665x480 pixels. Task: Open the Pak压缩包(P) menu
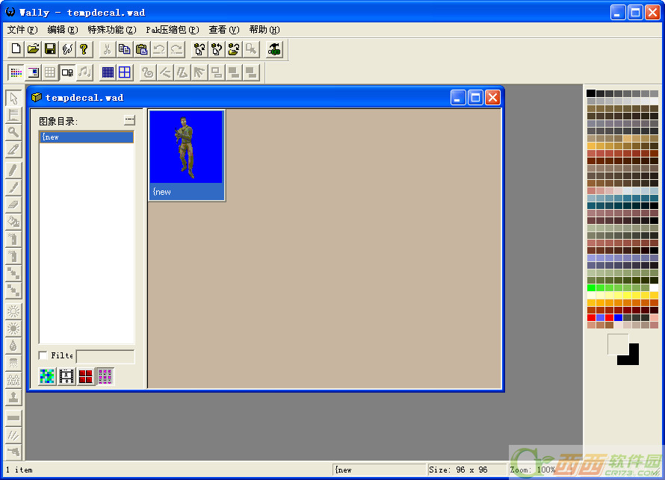pyautogui.click(x=173, y=30)
